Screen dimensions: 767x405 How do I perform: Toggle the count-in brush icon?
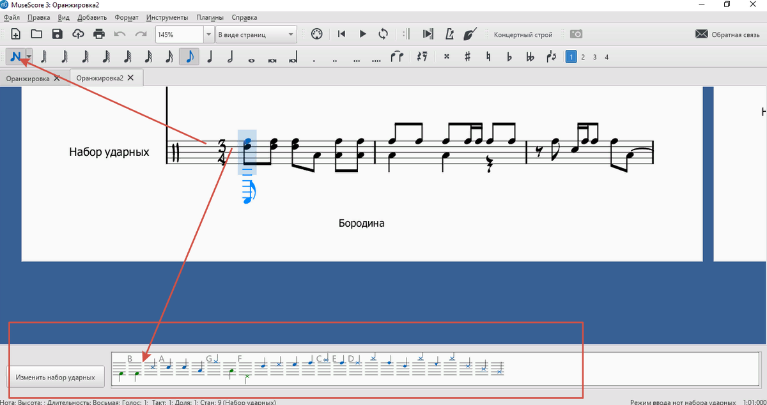pyautogui.click(x=469, y=34)
